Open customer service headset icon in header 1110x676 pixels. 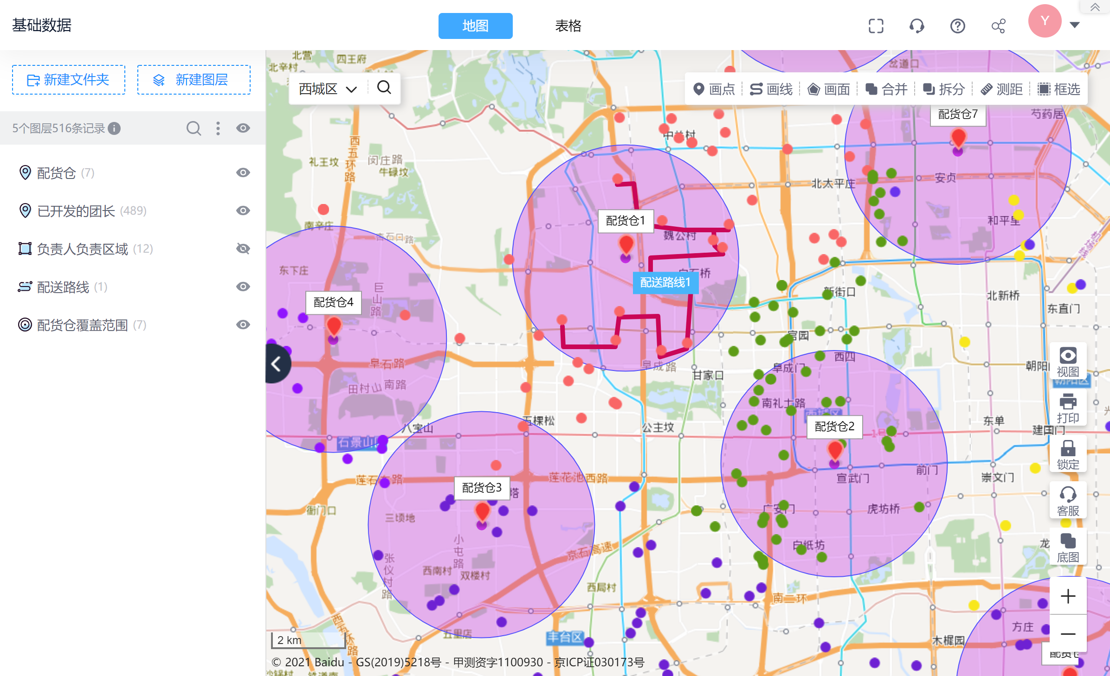(x=917, y=26)
